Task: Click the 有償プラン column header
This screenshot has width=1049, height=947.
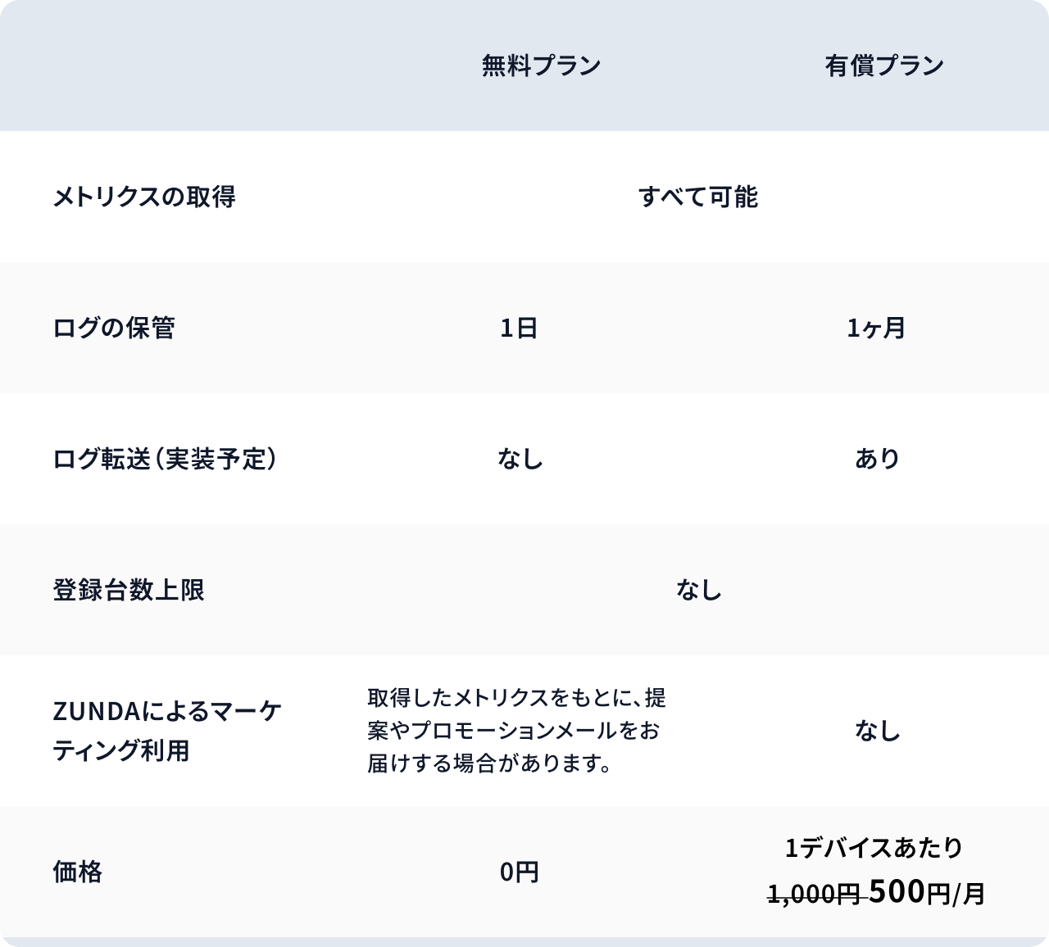Action: click(884, 66)
